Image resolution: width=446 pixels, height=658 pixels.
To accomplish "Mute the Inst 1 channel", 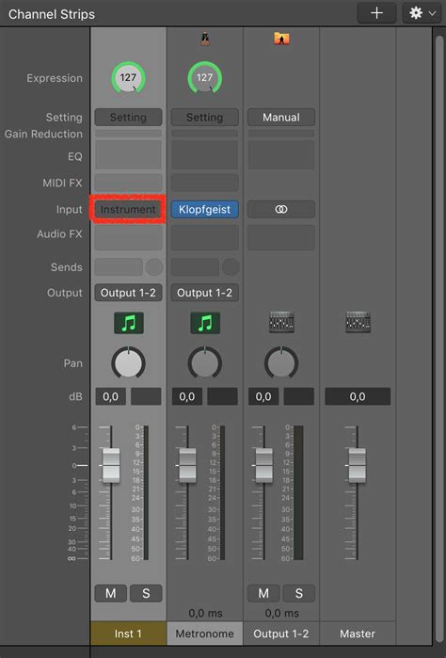I will tap(111, 593).
